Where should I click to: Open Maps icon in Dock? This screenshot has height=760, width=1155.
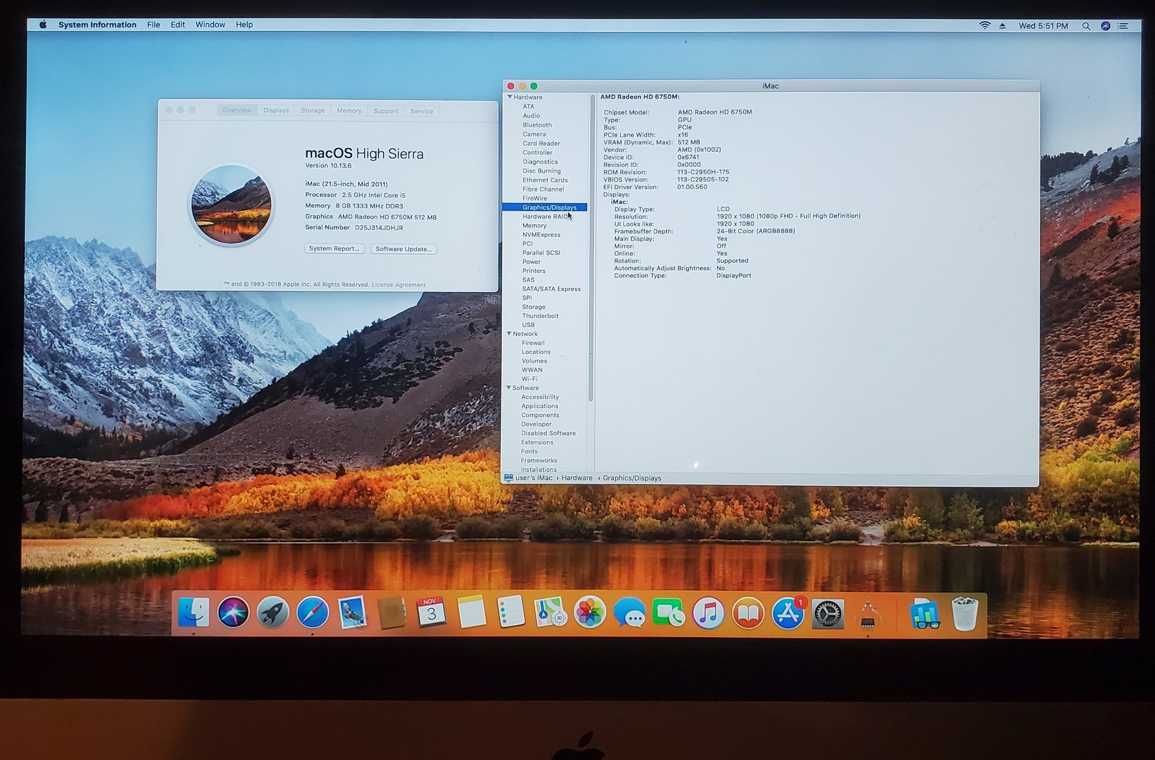coord(550,612)
